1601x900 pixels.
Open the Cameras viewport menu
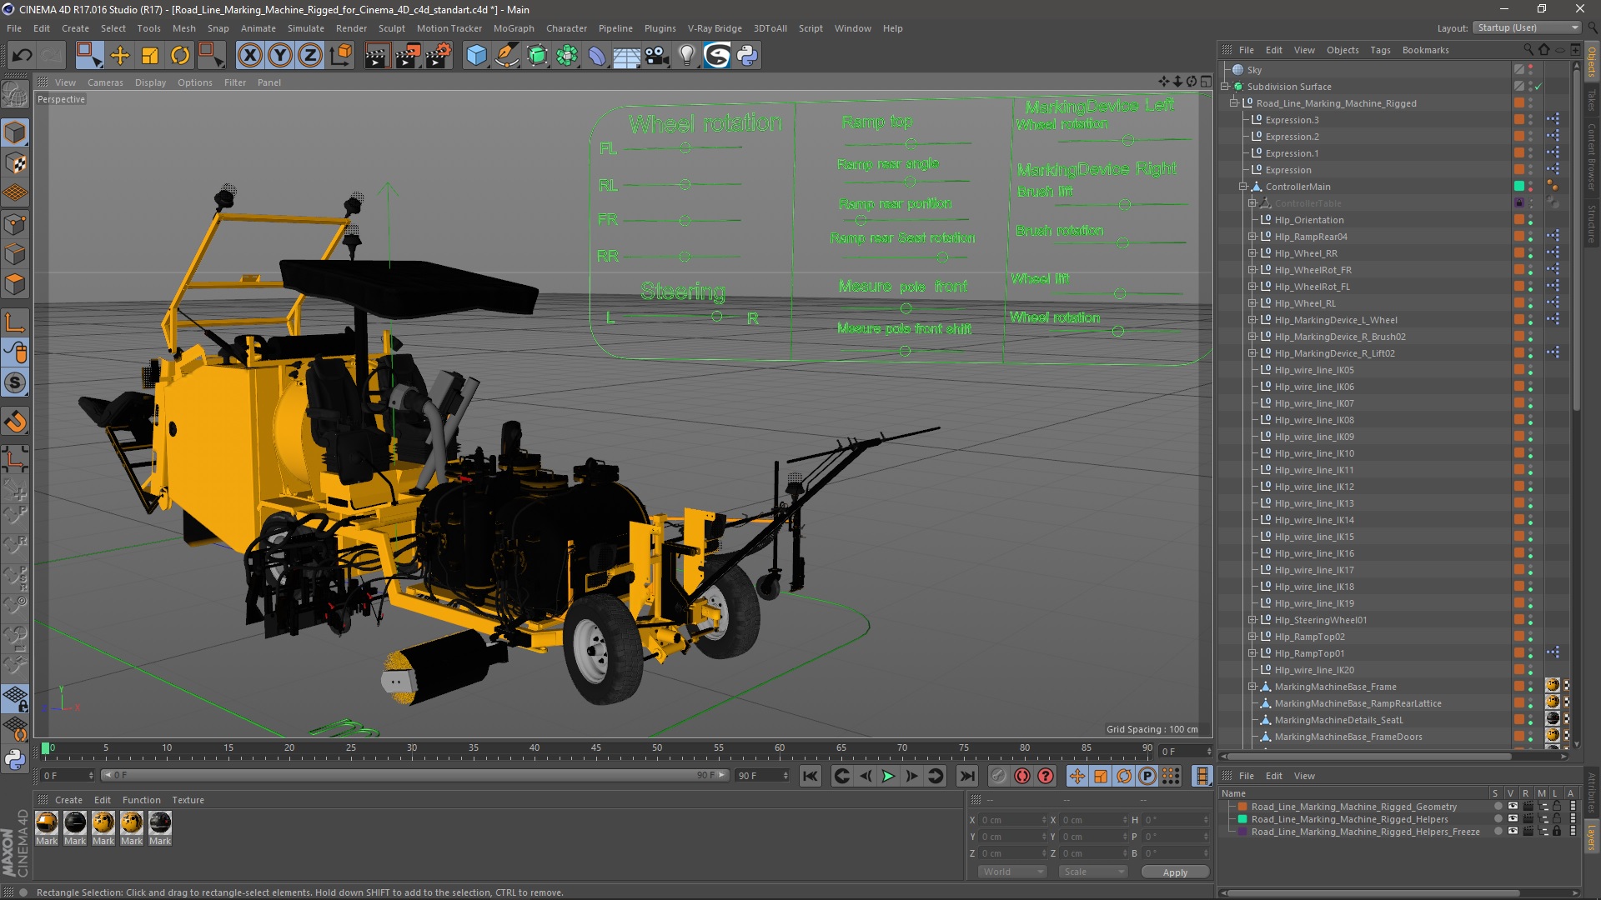coord(105,82)
